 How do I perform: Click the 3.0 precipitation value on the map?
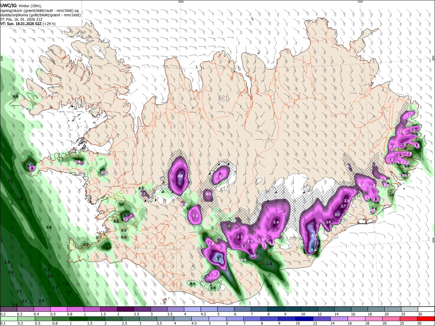(x=328, y=222)
